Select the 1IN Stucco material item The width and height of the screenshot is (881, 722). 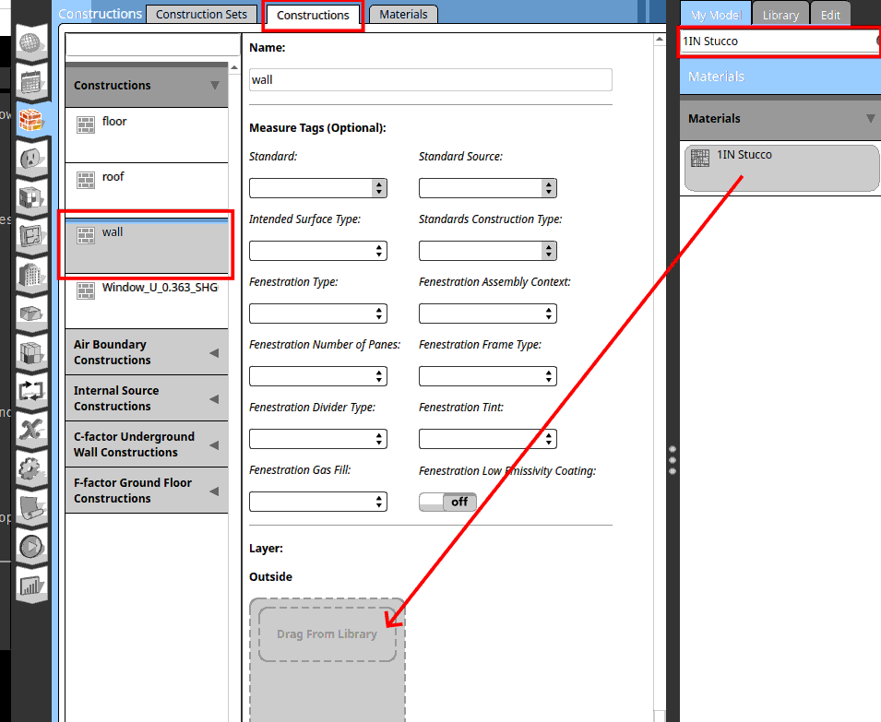click(780, 168)
